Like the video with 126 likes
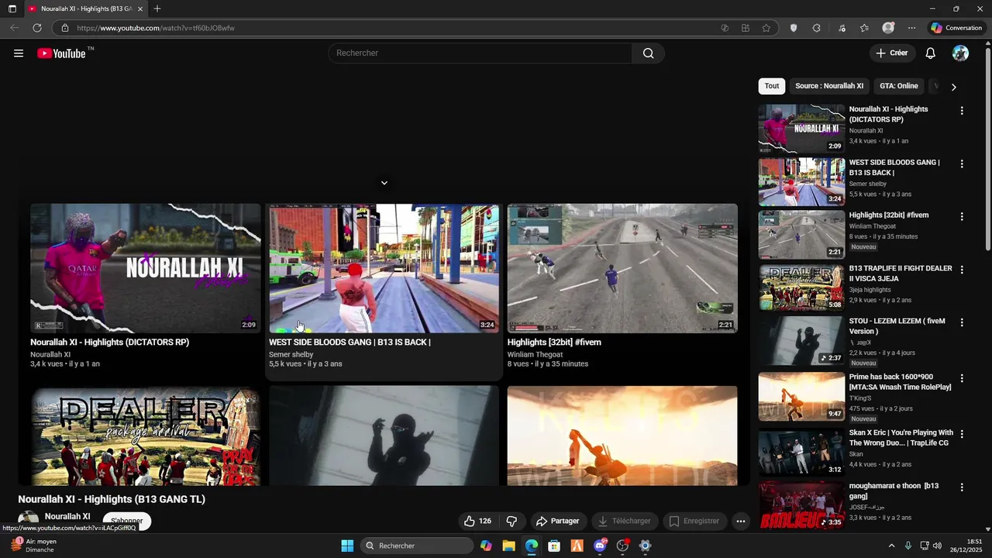The height and width of the screenshot is (558, 992). (x=477, y=521)
